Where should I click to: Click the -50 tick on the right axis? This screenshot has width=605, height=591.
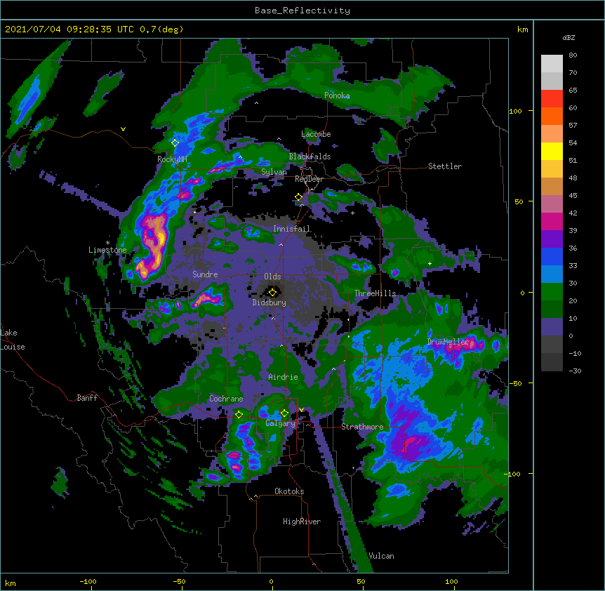[515, 383]
